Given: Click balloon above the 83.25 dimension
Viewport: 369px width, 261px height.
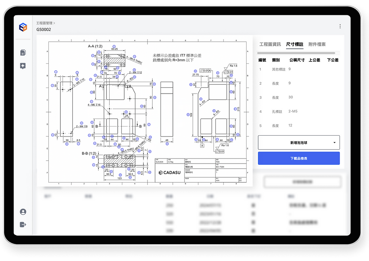Looking at the screenshot, I should [x=114, y=47].
